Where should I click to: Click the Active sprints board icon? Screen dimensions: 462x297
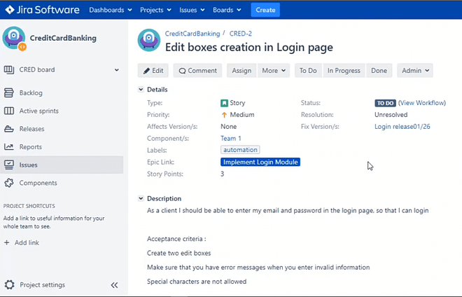(x=9, y=111)
